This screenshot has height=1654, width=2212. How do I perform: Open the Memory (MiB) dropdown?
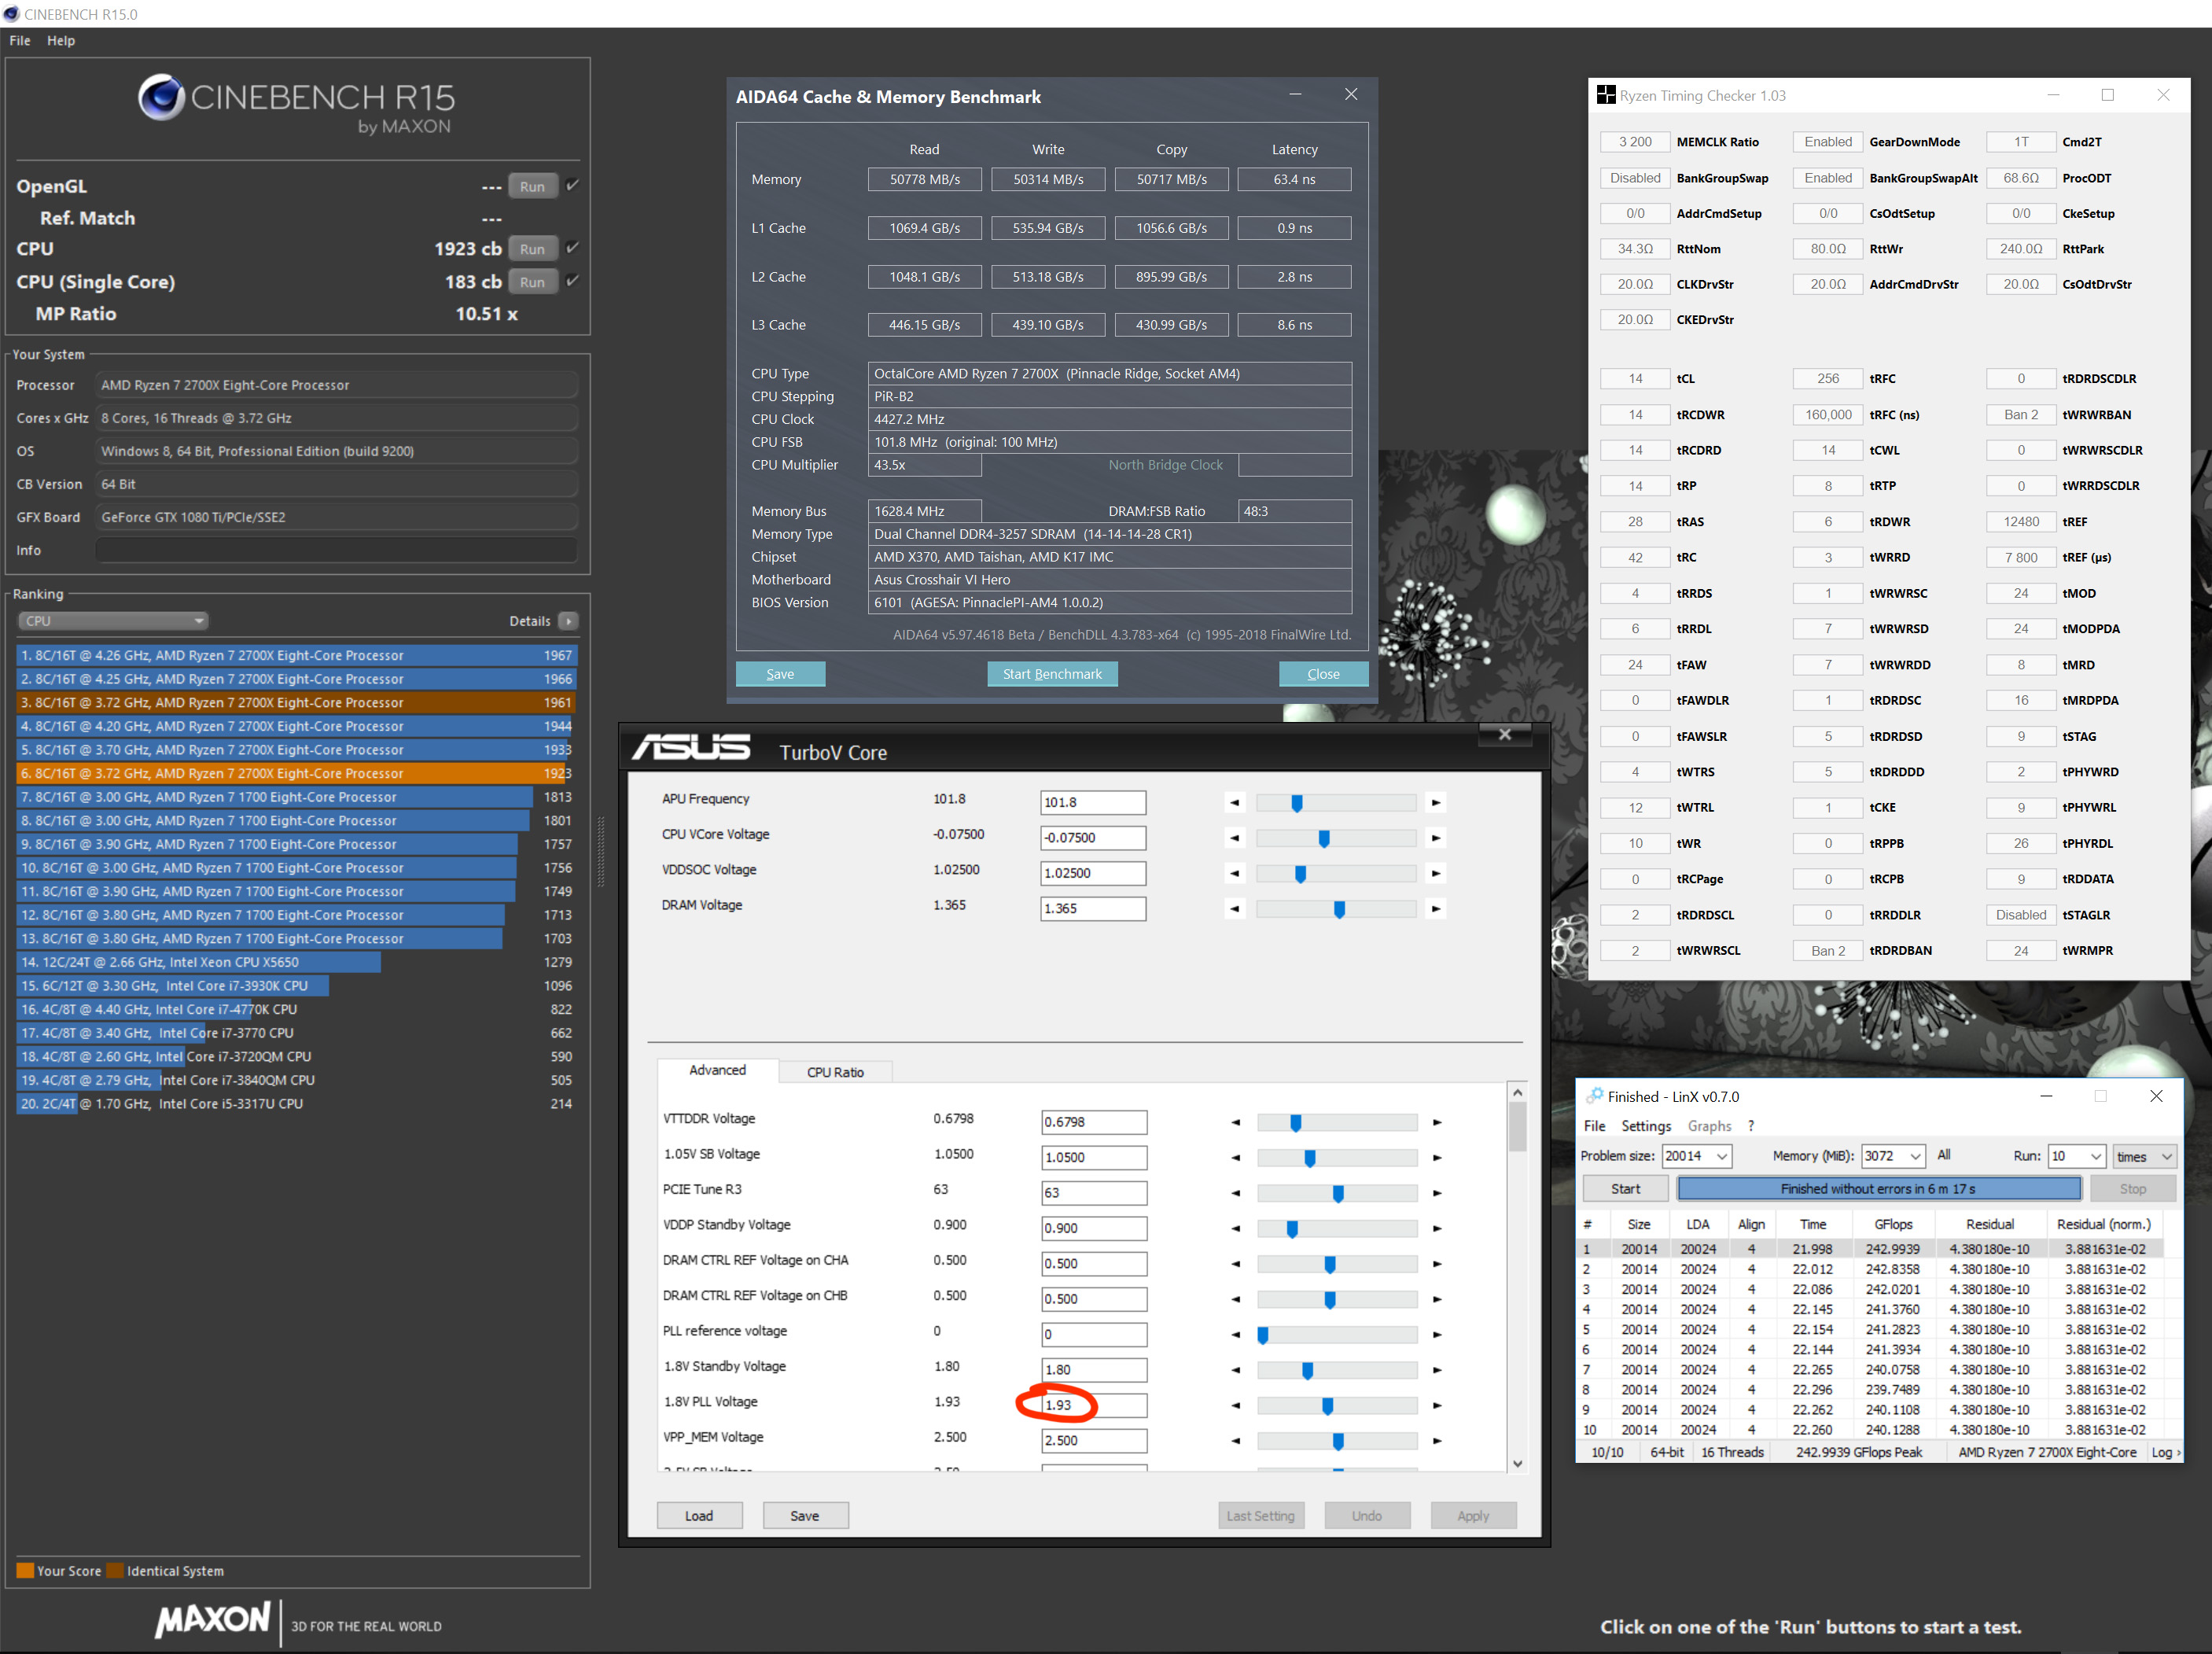(1915, 1156)
